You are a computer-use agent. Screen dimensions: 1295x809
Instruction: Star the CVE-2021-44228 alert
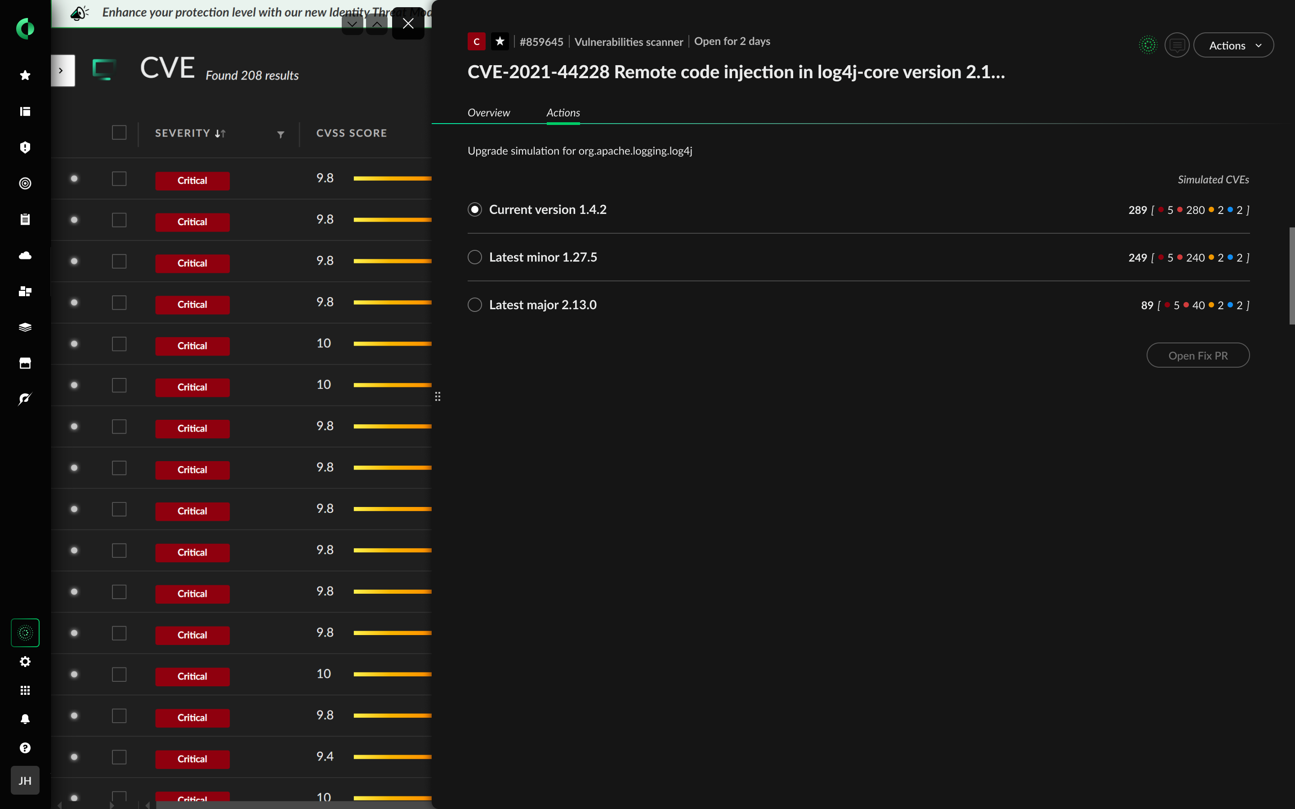pos(500,40)
